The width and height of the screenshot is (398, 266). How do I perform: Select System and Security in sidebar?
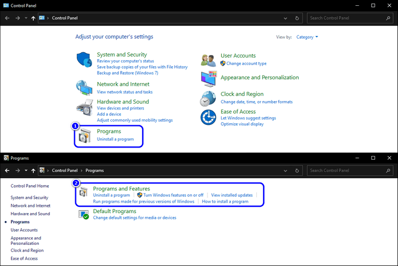(x=29, y=197)
